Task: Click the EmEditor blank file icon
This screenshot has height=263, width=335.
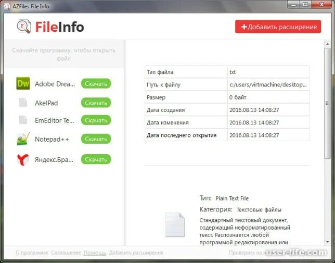Action: pos(23,120)
